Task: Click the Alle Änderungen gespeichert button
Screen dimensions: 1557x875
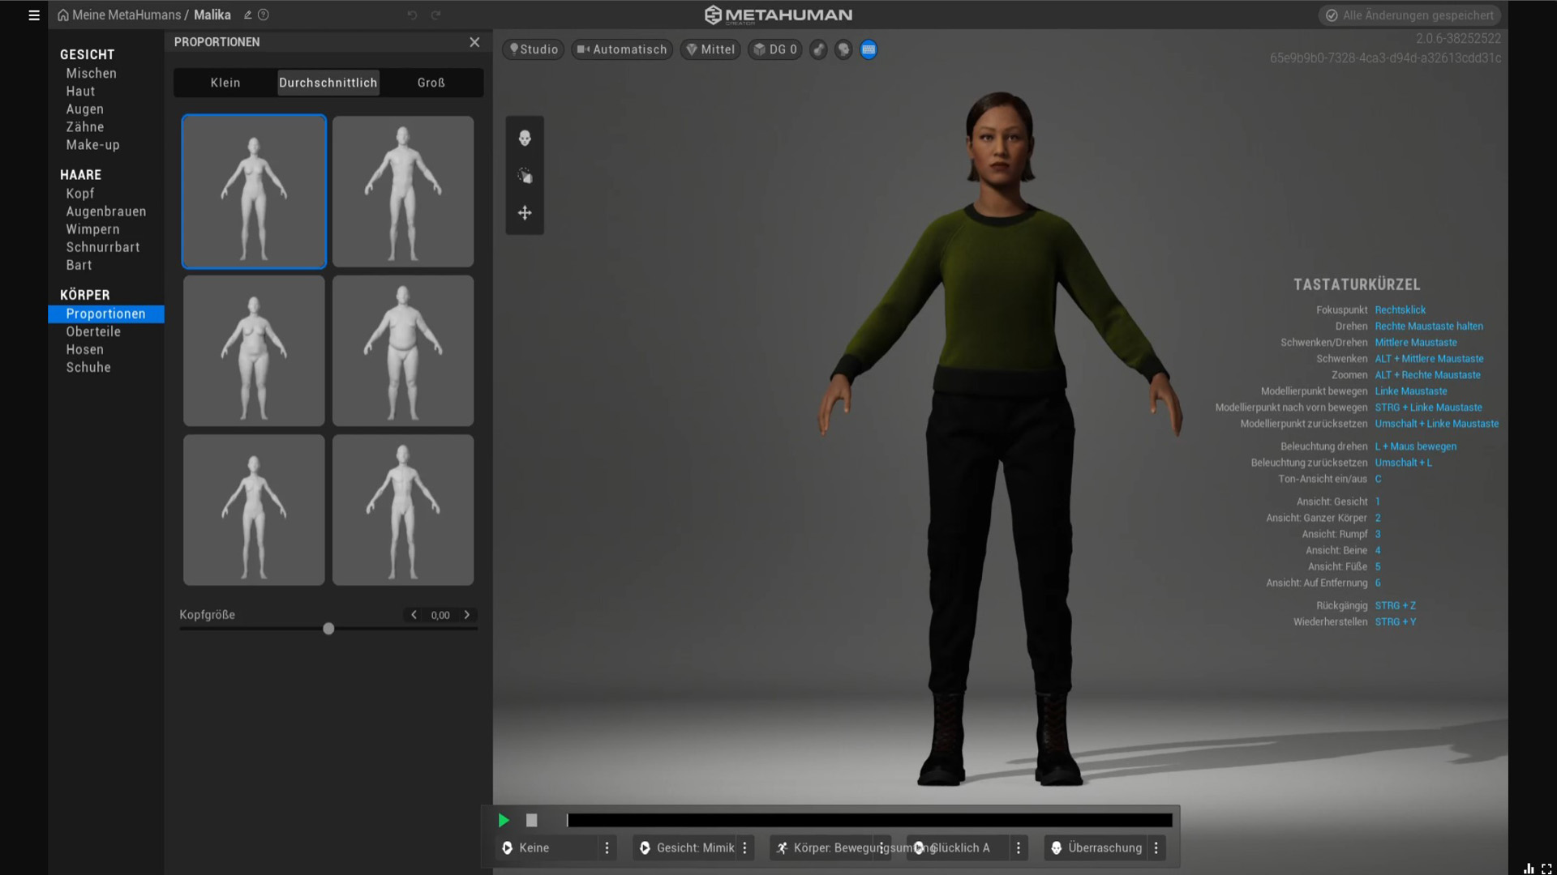Action: 1411,15
